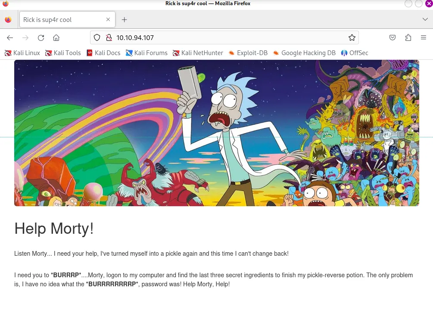433x319 pixels.
Task: Click the bold *BURRRRRRRRP* text
Action: coord(112,284)
